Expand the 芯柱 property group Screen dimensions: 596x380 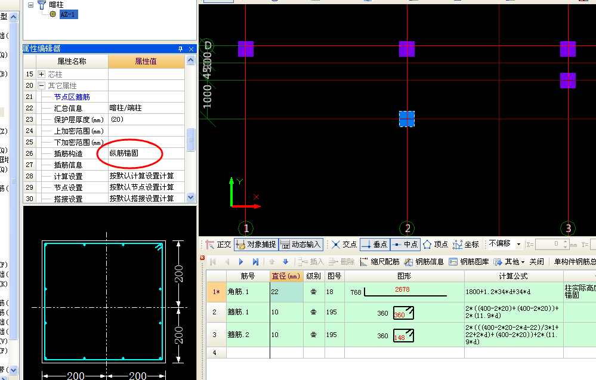[41, 74]
